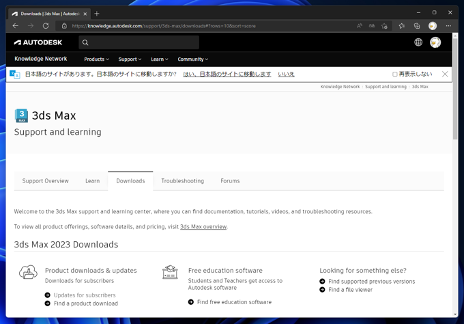
Task: Click the education graduation cap icon
Action: coord(170,272)
